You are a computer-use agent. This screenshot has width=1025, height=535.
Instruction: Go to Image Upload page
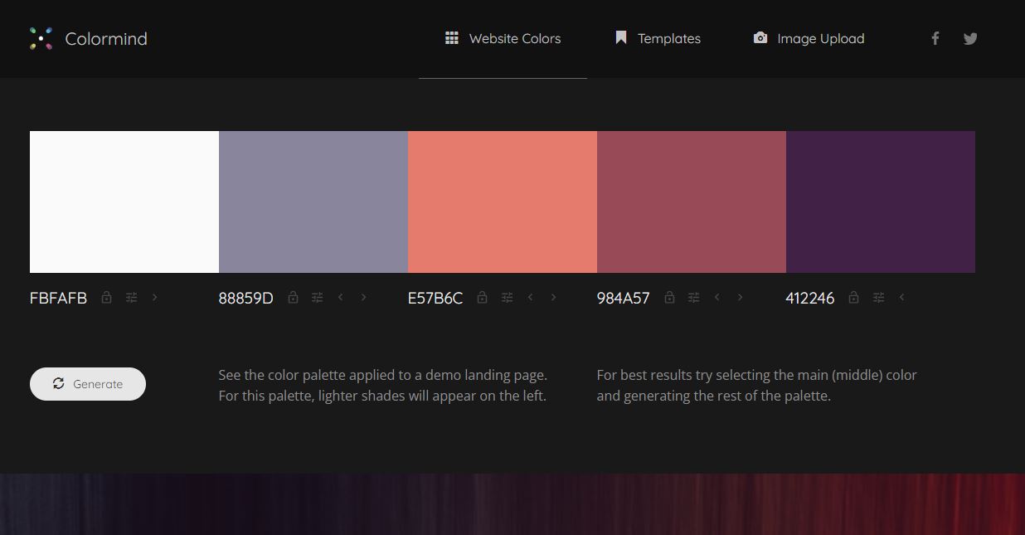(x=809, y=38)
